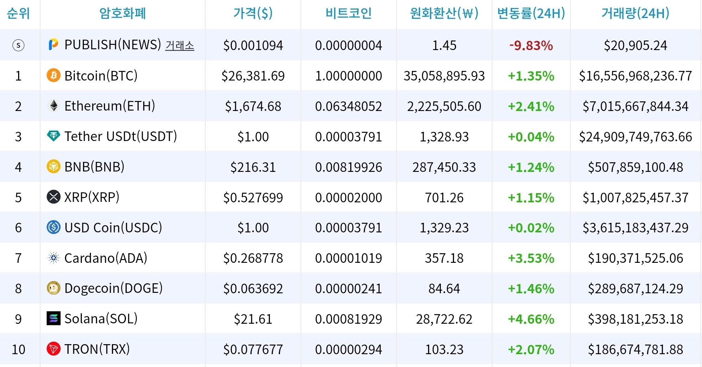Select BNB won value 287,450.33
The image size is (702, 367).
pyautogui.click(x=444, y=167)
